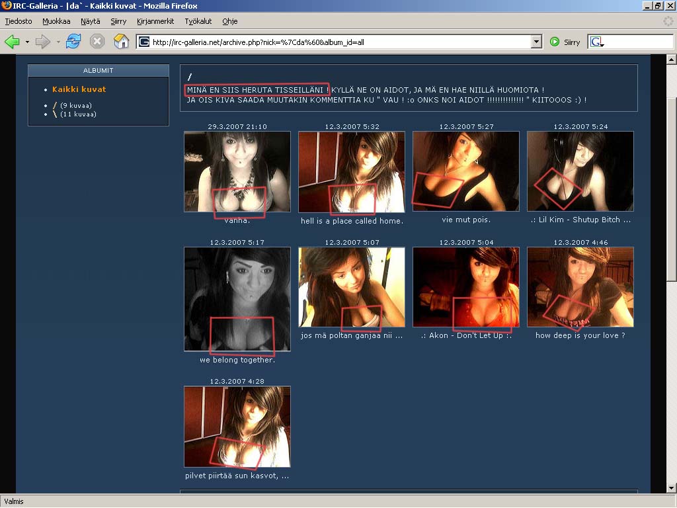The height and width of the screenshot is (508, 677).
Task: Select the Kaikki kuvat link
Action: click(79, 89)
